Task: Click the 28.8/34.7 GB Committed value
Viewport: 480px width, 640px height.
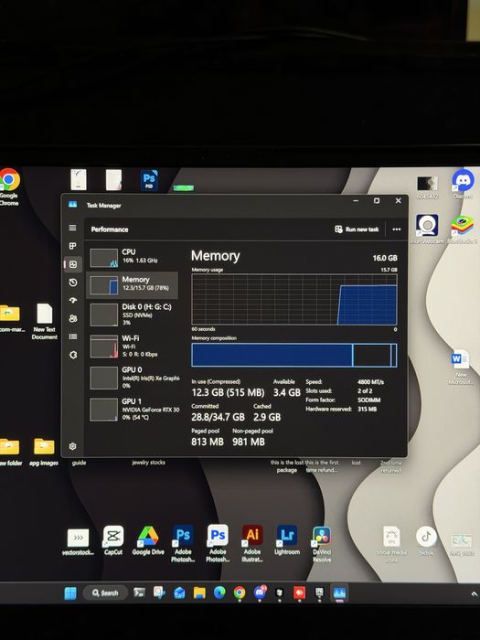Action: click(x=218, y=417)
